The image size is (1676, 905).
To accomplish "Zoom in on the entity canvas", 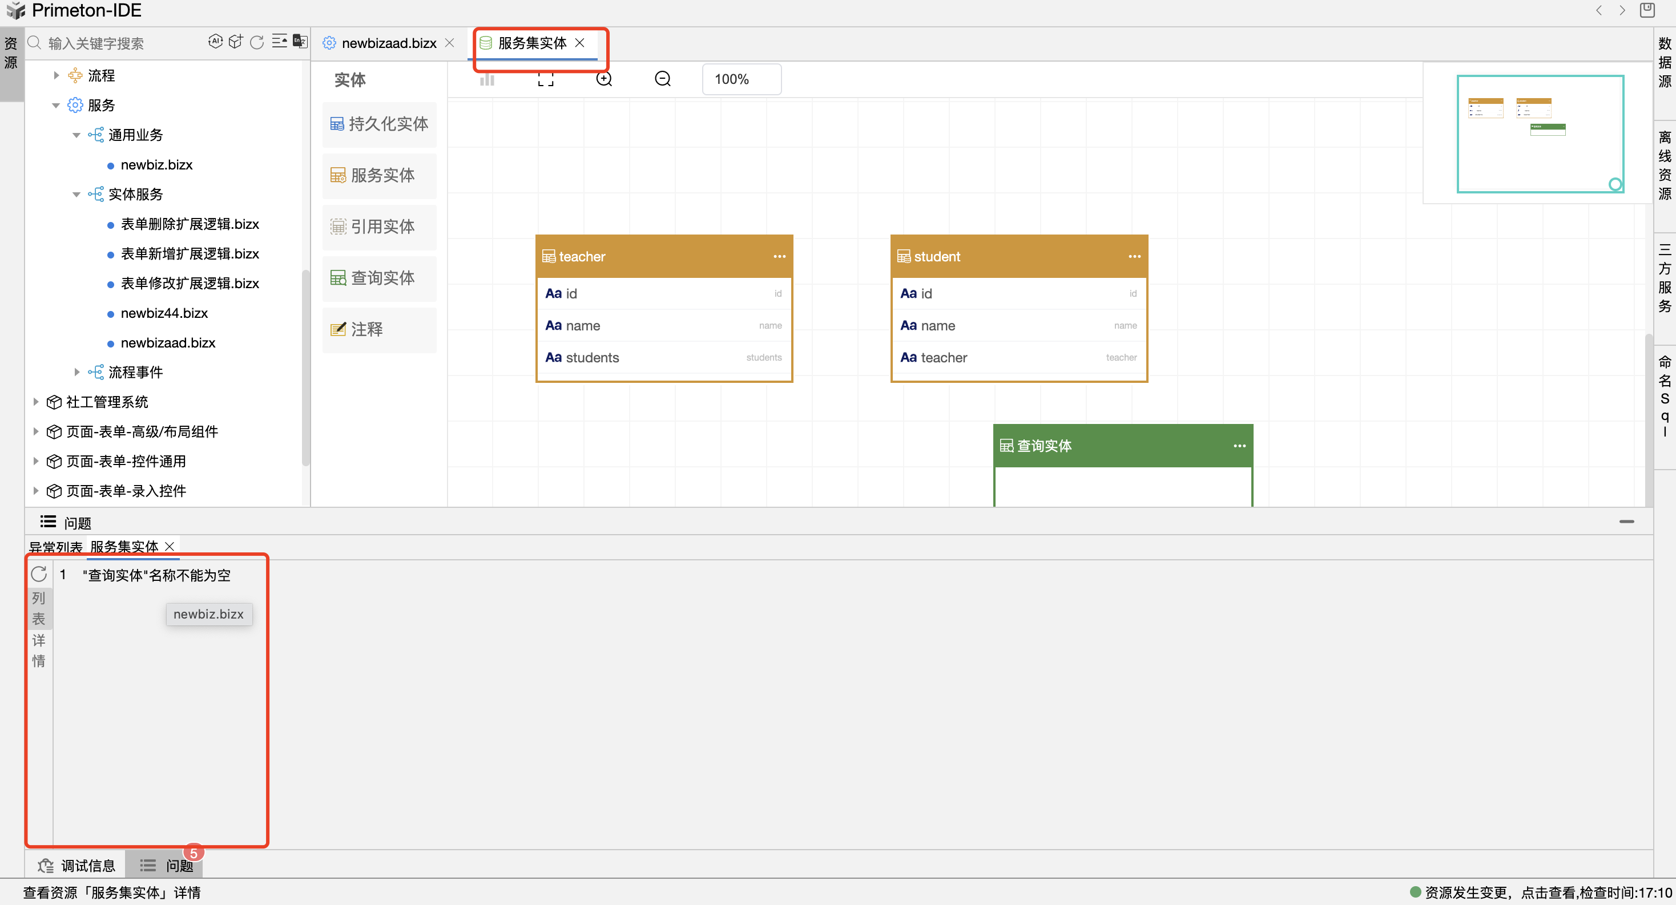I will tap(604, 79).
